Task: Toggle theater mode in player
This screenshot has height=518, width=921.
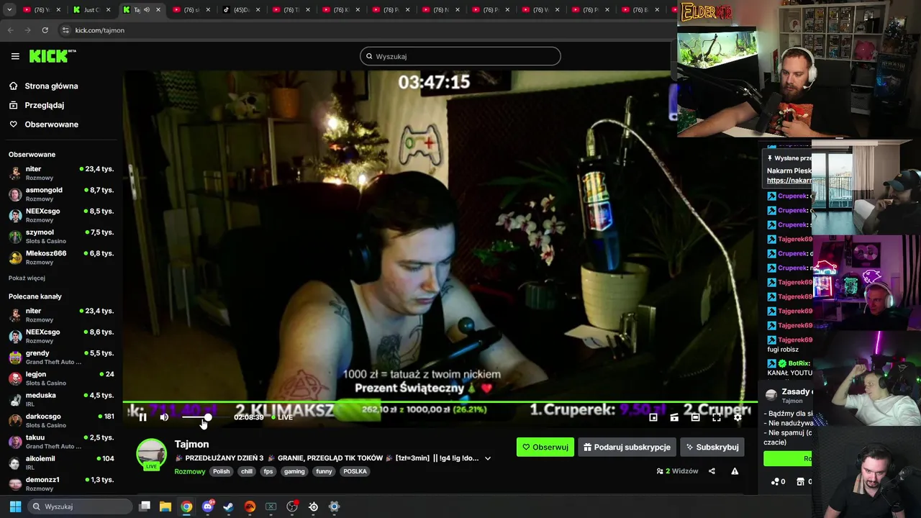Action: coord(695,417)
